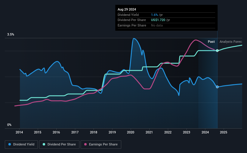Click the 2023 earnings per share peak
The height and width of the screenshot is (153, 247).
coord(195,40)
